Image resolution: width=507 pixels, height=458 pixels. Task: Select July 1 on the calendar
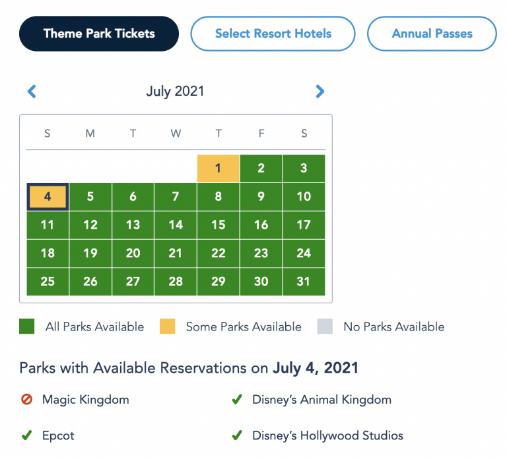[x=219, y=169]
